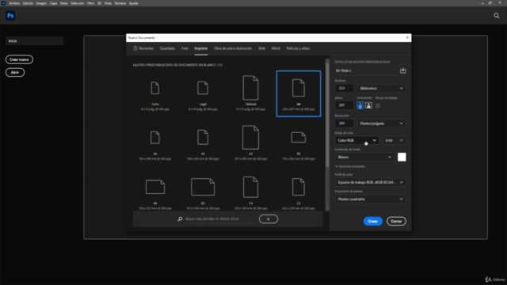Save the document preset icon next to Sin título-1
The height and width of the screenshot is (285, 507).
pyautogui.click(x=403, y=70)
